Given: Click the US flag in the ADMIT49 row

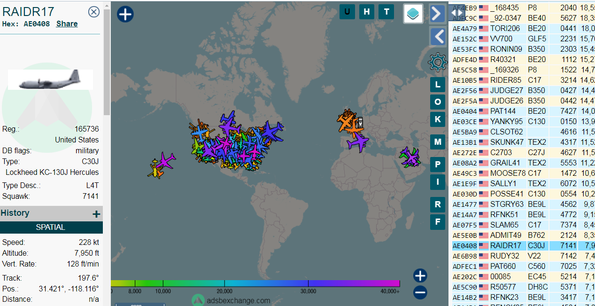Looking at the screenshot, I should (x=483, y=235).
